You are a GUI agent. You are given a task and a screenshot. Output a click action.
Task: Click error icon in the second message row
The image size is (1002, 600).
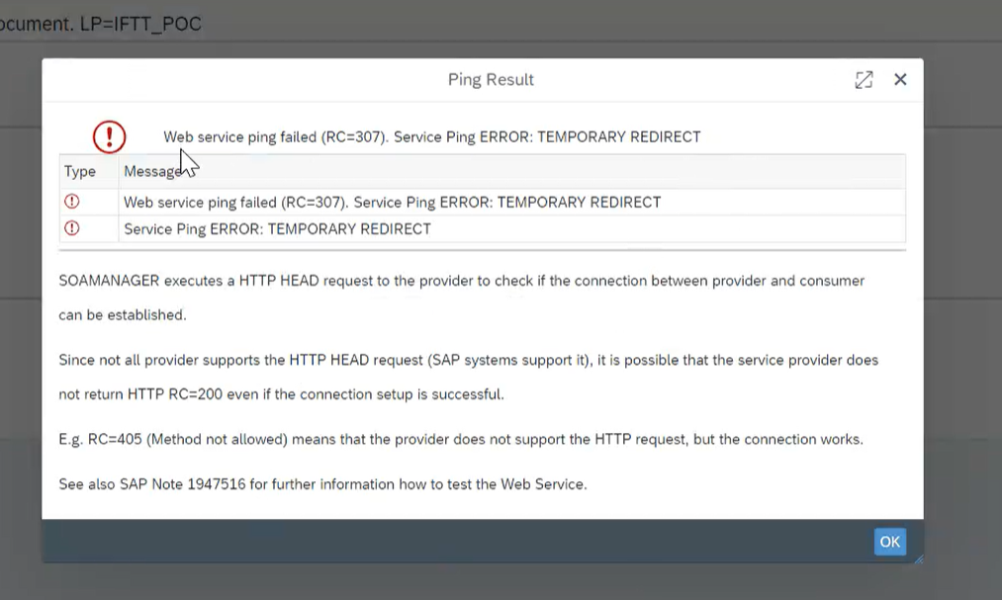pos(71,228)
